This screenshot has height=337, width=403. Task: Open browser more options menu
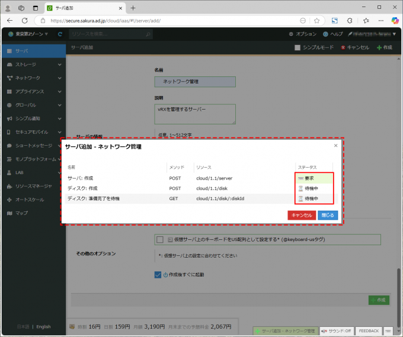click(381, 21)
